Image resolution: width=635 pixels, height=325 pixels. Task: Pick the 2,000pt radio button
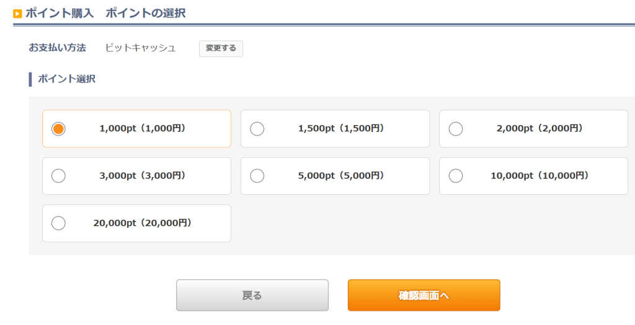(456, 129)
